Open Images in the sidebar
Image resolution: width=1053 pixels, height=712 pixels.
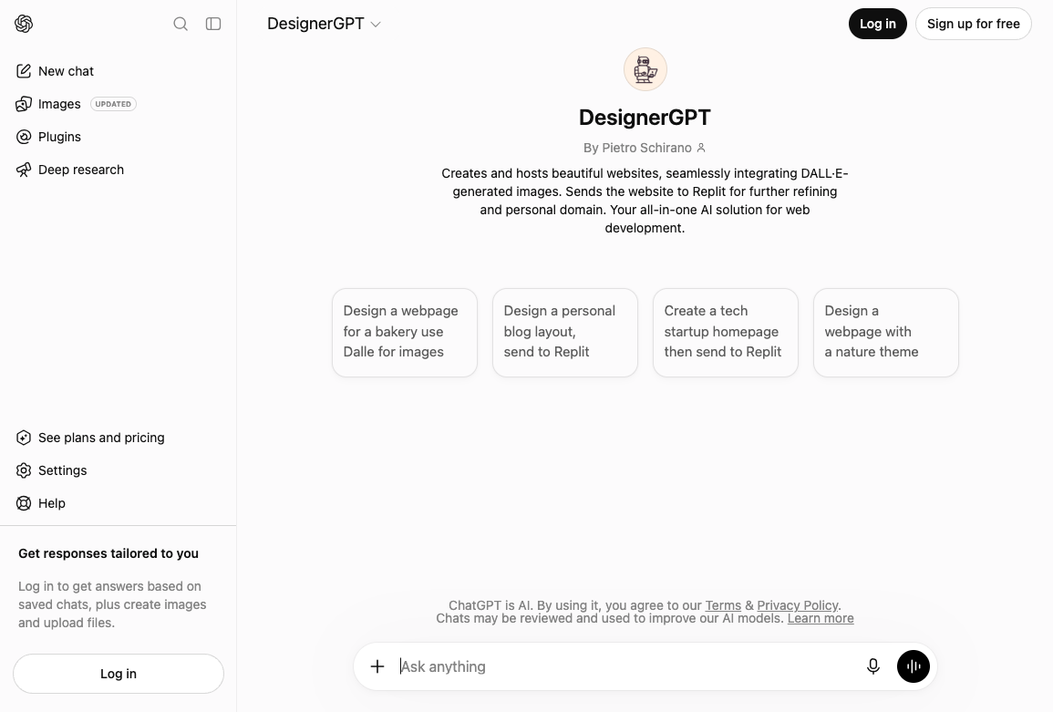(119, 104)
